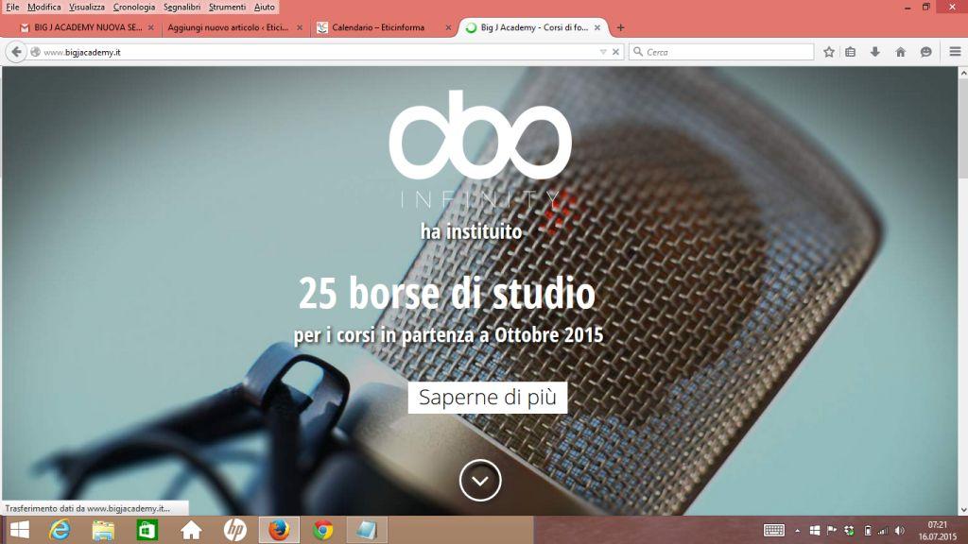Screen dimensions: 968x544
Task: Open the touch keyboard icon
Action: point(774,531)
